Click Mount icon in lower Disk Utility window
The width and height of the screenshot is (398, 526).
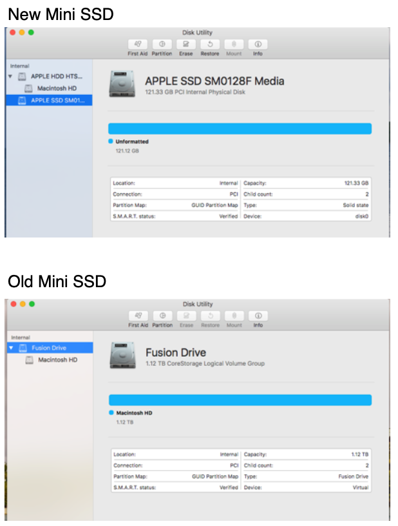(234, 316)
